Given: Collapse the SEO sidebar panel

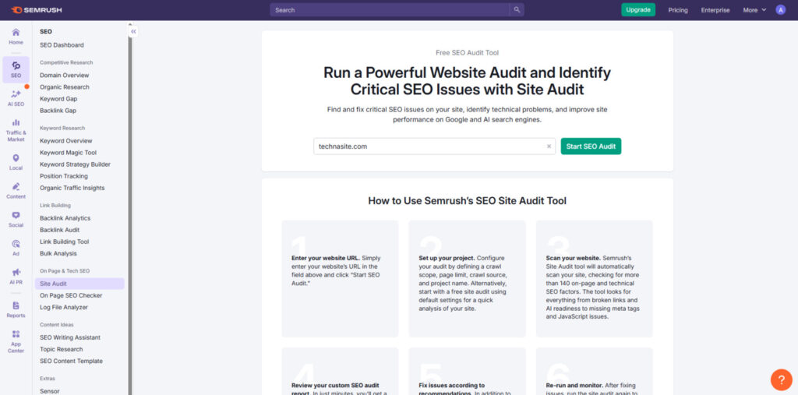Looking at the screenshot, I should click(133, 32).
